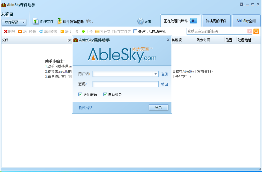The image size is (262, 172).
Task: Minimize the AbleSky课件助手 window
Action: pos(248,5)
